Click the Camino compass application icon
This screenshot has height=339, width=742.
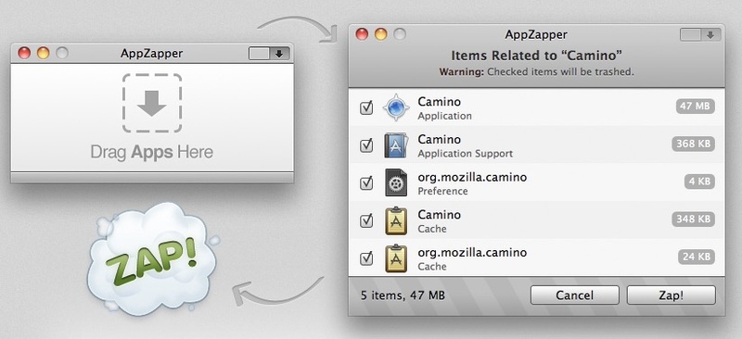coord(396,107)
